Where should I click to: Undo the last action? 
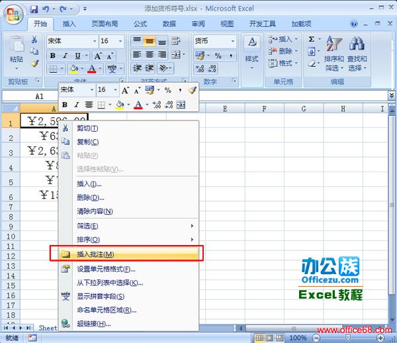click(x=46, y=9)
